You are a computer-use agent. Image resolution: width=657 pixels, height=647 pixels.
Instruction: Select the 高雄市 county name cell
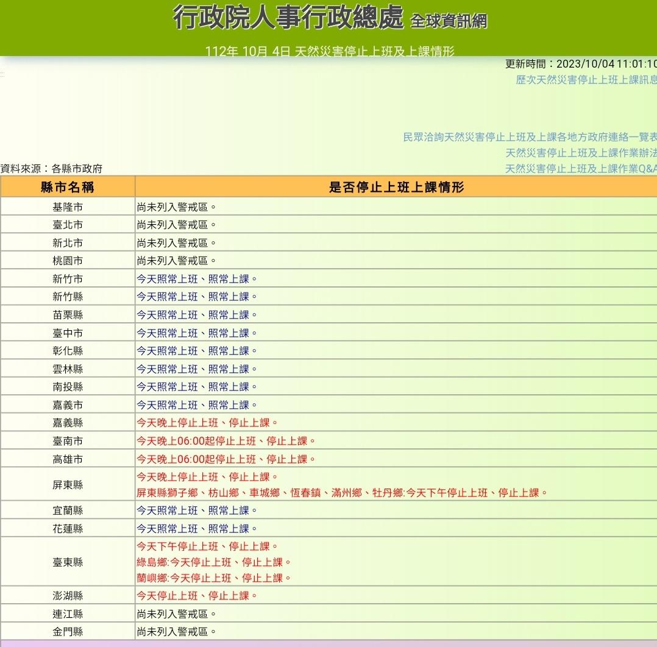(68, 459)
